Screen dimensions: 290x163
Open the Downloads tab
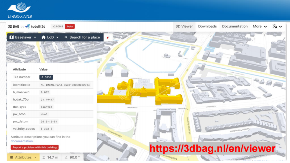tap(207, 26)
